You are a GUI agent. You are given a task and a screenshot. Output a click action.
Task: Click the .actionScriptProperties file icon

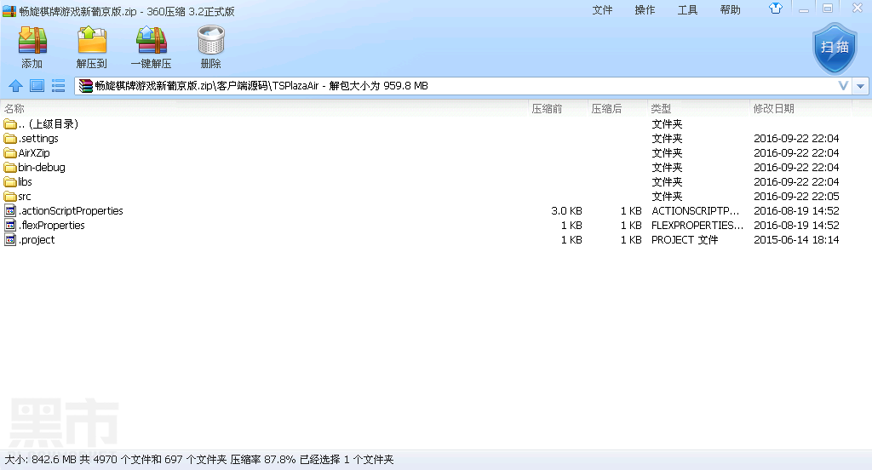tap(10, 211)
